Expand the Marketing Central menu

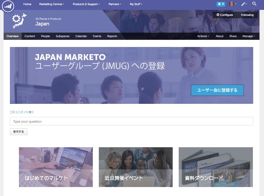tap(52, 4)
